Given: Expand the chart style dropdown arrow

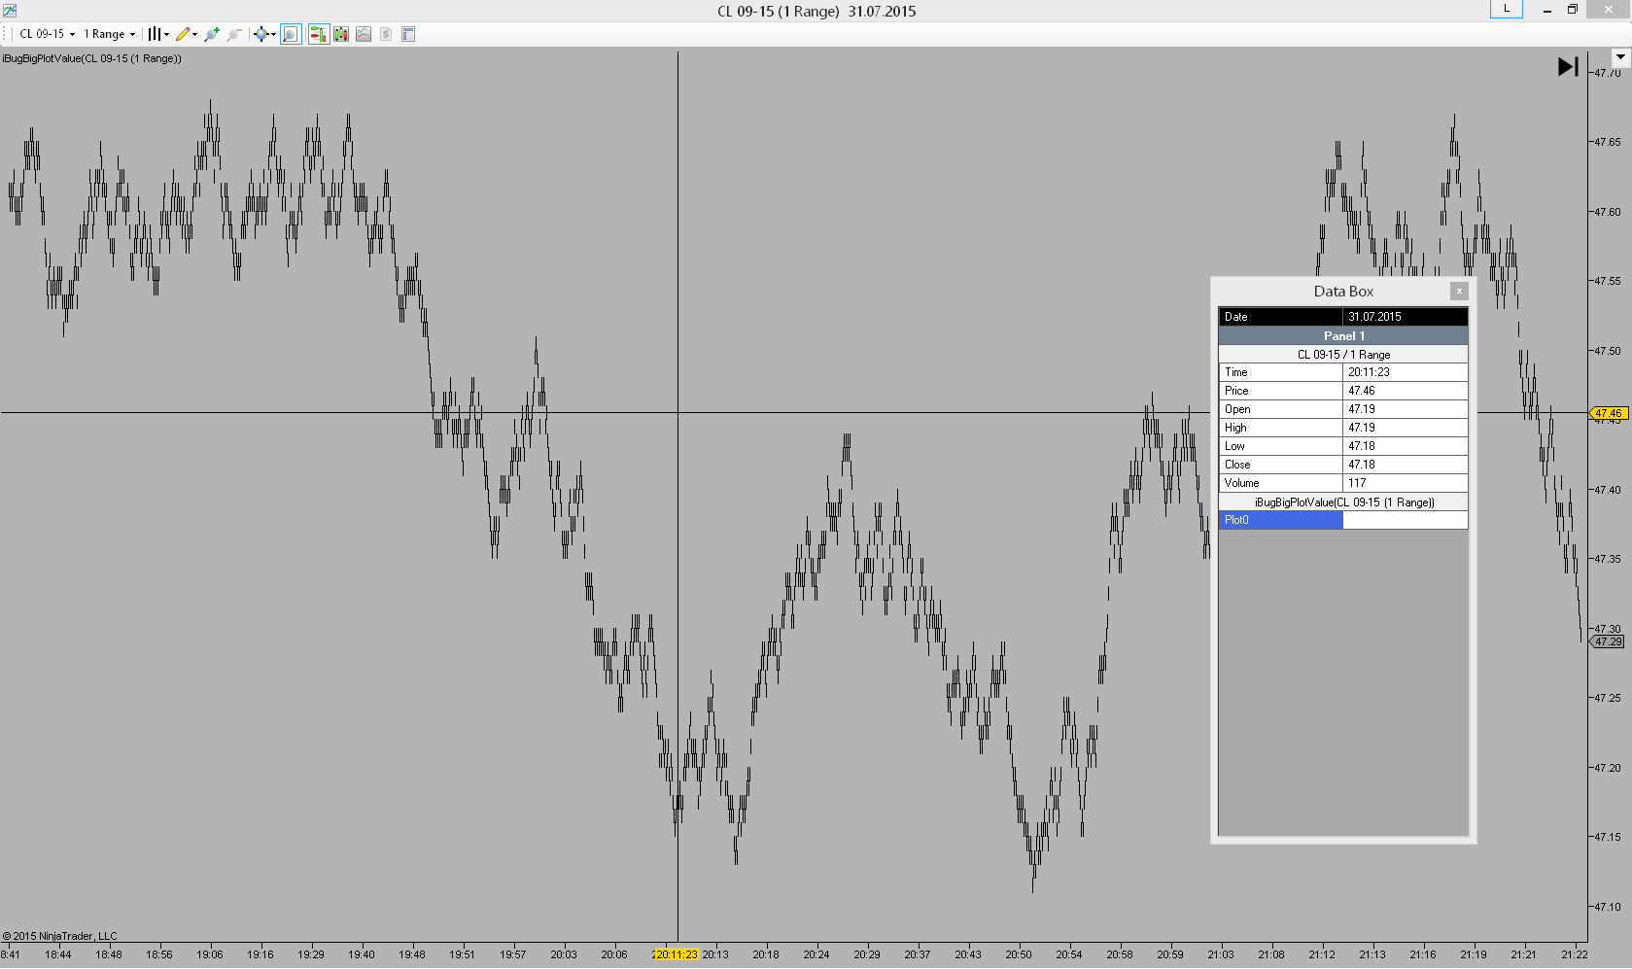Looking at the screenshot, I should (167, 34).
